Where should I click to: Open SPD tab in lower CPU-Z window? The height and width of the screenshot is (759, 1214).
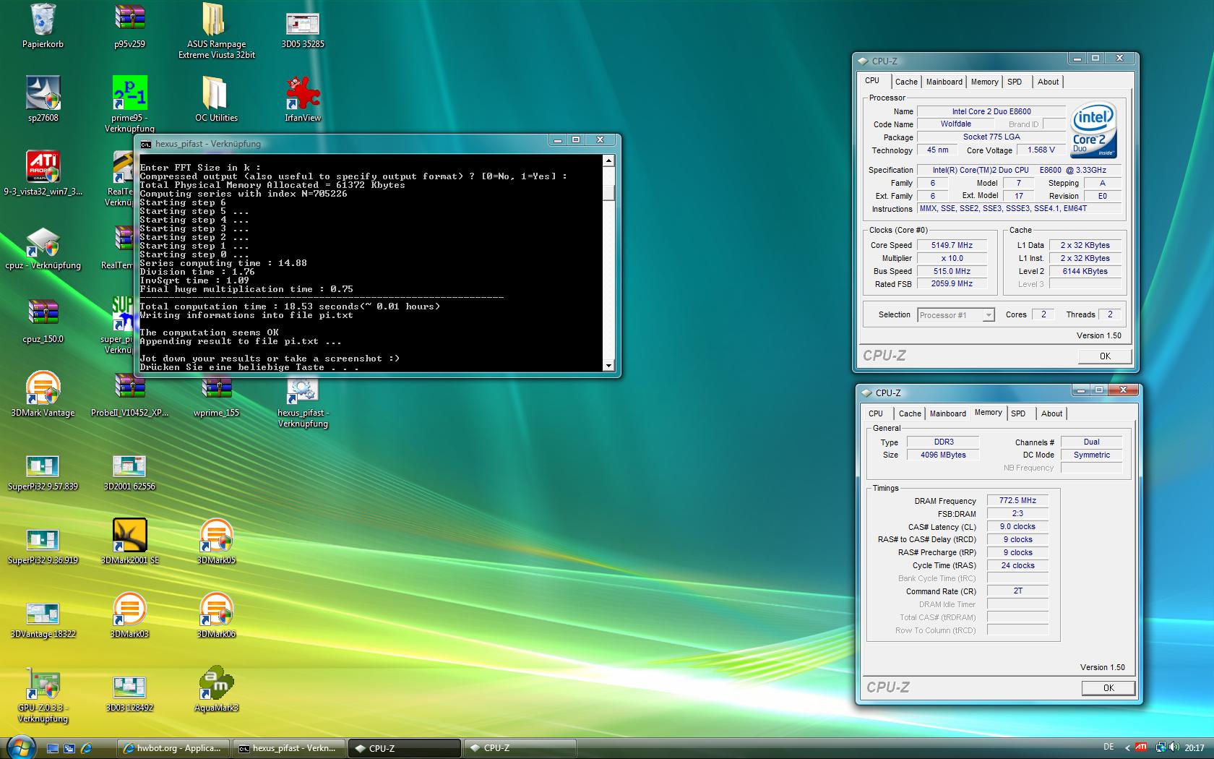click(x=1018, y=413)
